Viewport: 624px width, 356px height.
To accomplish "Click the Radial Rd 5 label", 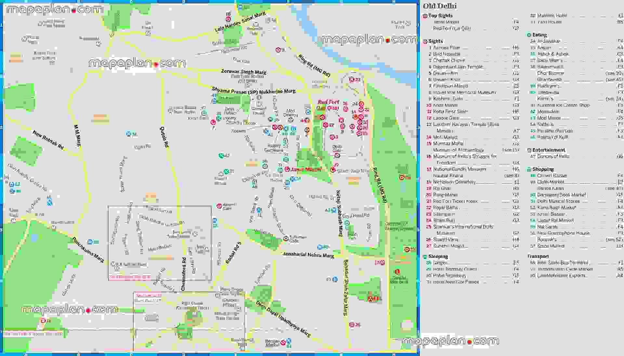I will [x=234, y=253].
